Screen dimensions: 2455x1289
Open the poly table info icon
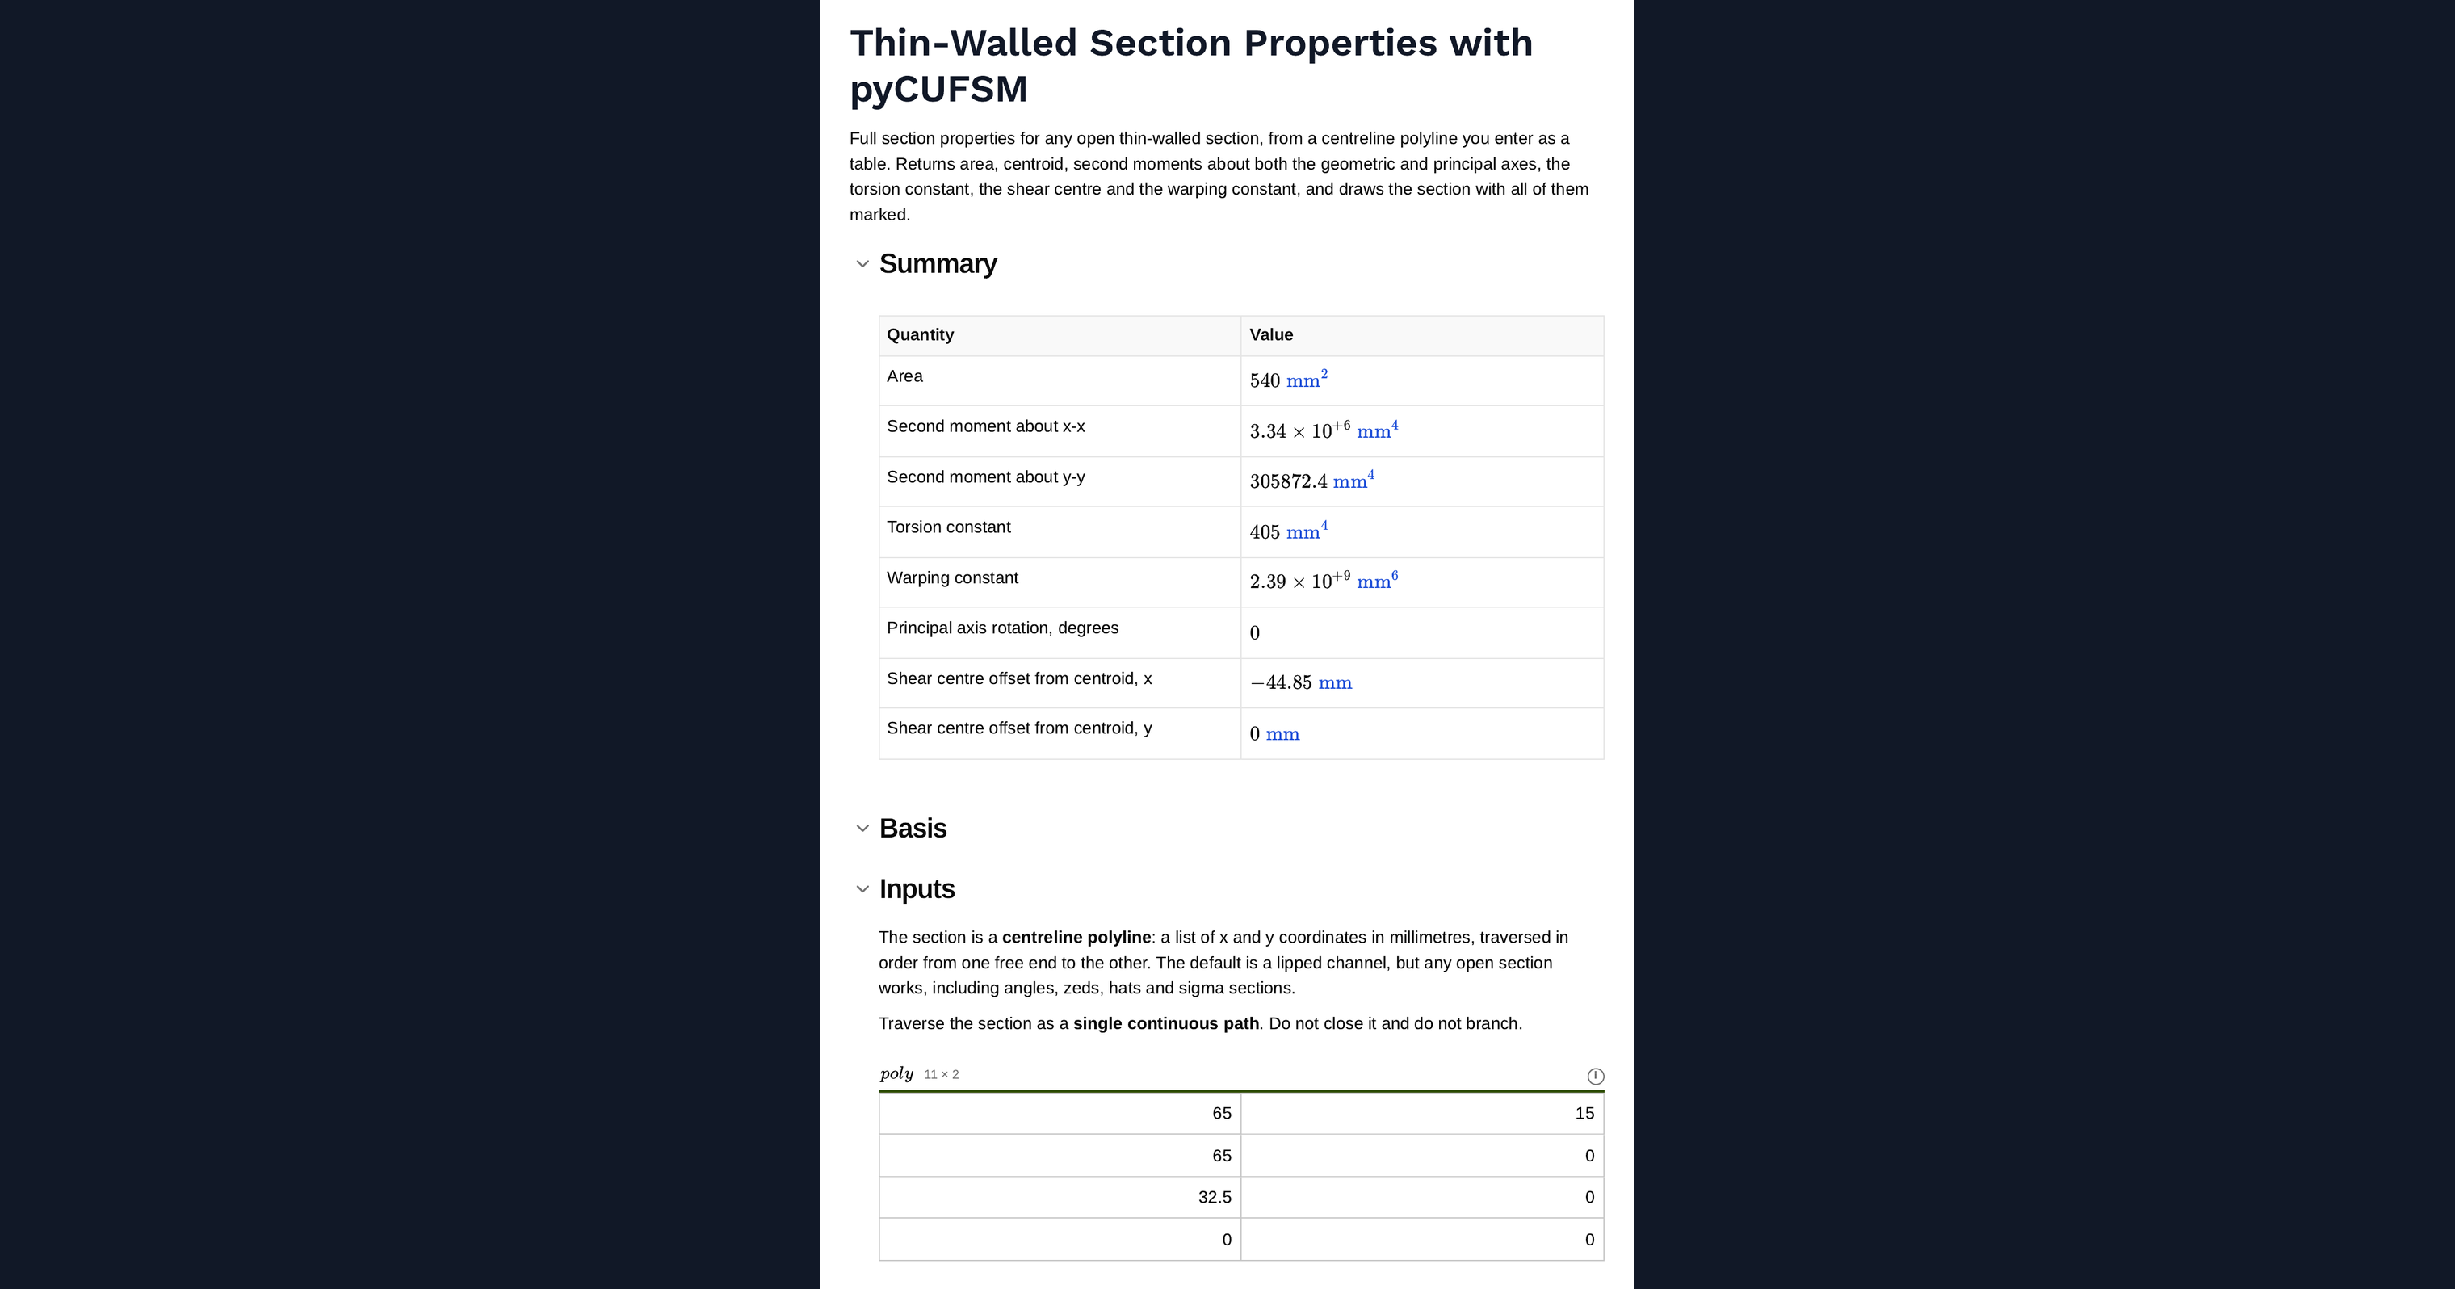pos(1596,1077)
